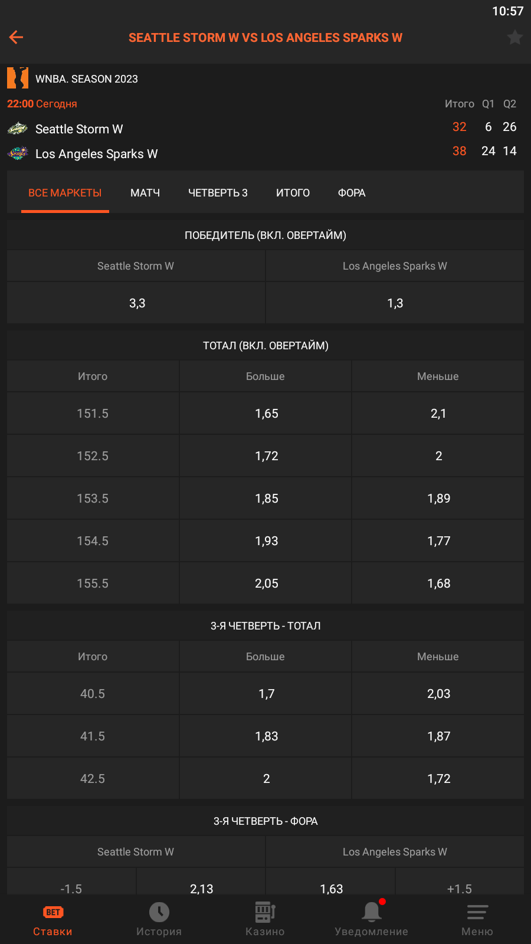This screenshot has height=944, width=531.
Task: Switch to the ЧЕТВЕРТЬ 3 tab
Action: [x=218, y=193]
